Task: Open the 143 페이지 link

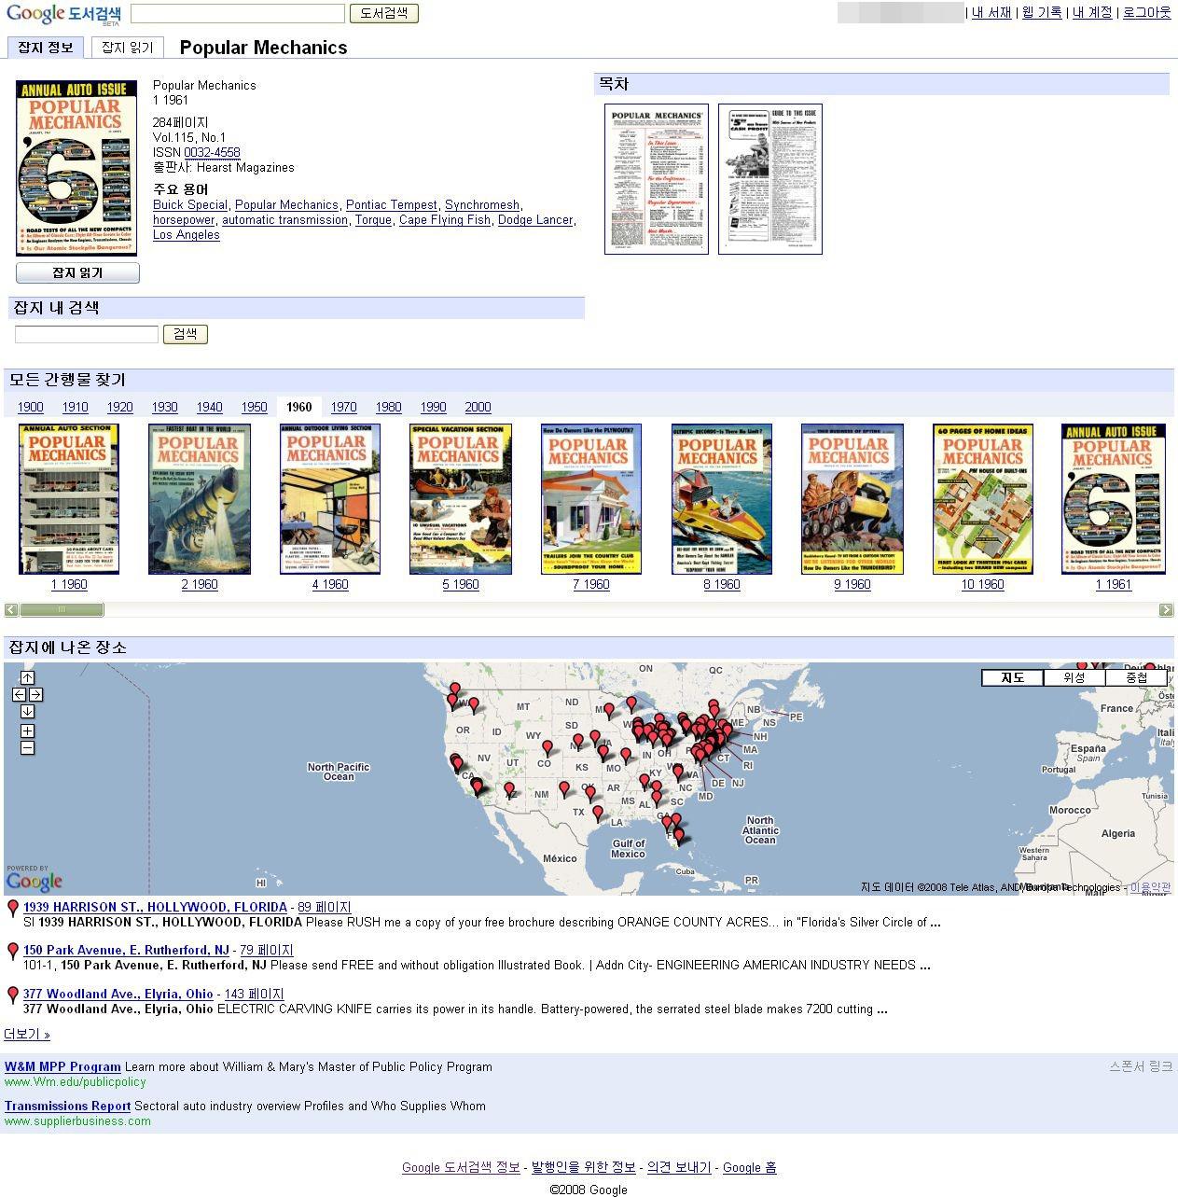Action: 254,994
